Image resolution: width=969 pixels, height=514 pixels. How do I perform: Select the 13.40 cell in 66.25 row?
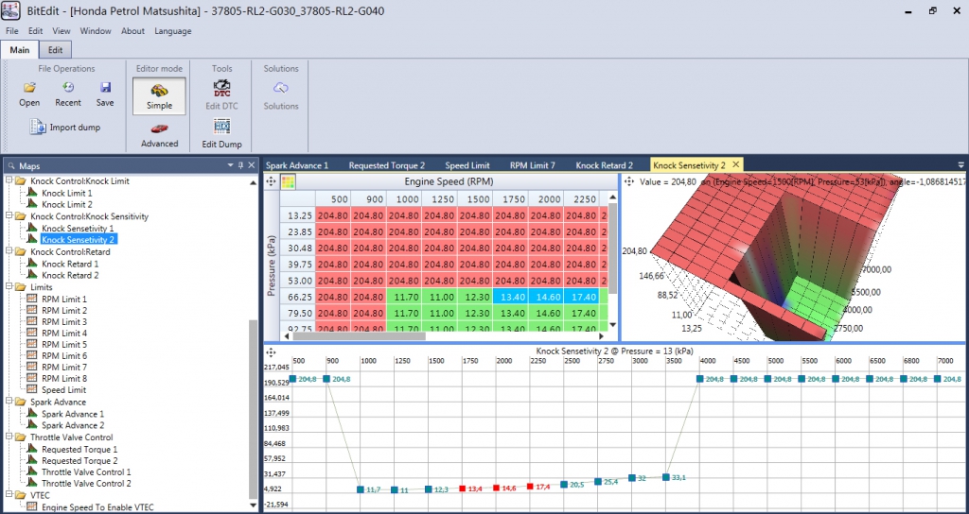tap(510, 297)
